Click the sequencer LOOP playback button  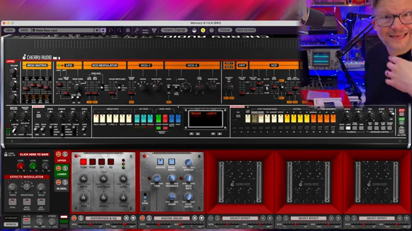coord(348,128)
